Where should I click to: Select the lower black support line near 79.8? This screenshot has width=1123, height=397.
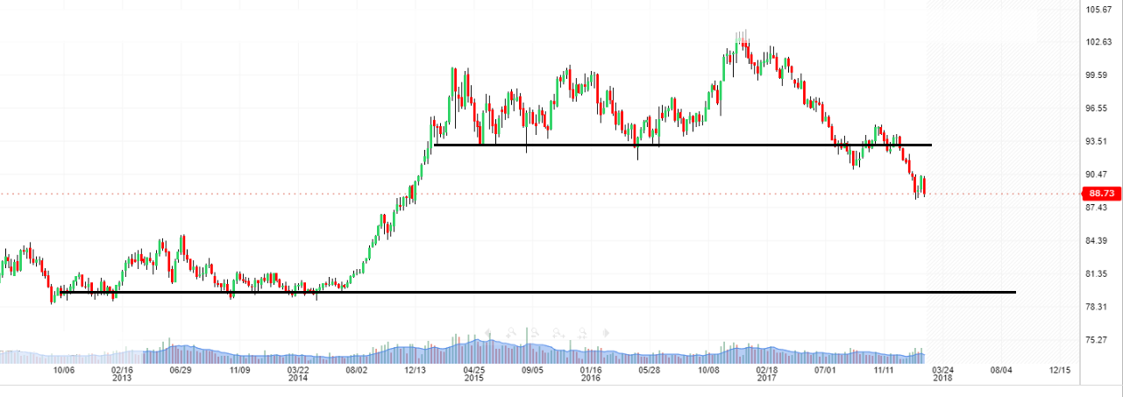coord(537,292)
